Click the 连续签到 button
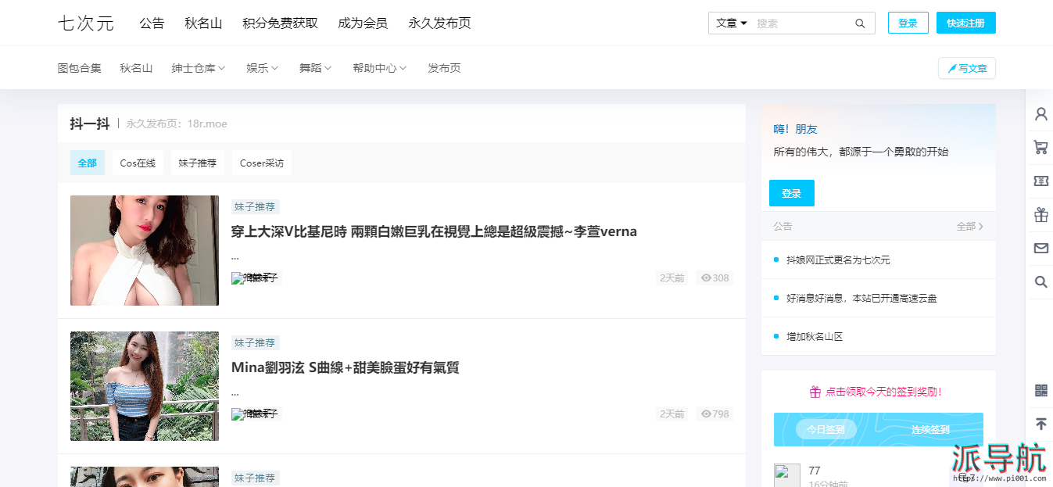 (930, 429)
